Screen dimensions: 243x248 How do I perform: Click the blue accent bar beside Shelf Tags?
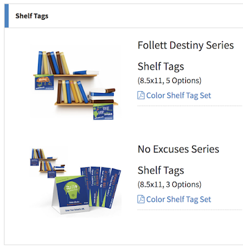tap(6, 15)
